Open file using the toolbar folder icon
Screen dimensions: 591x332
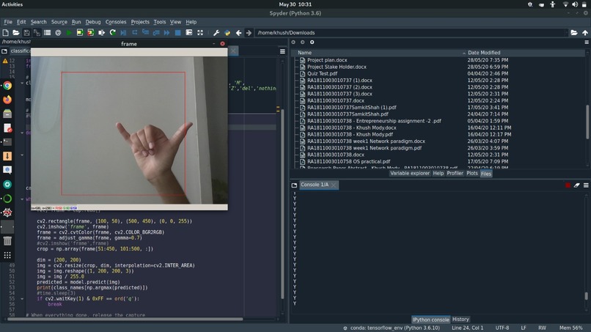(x=16, y=33)
